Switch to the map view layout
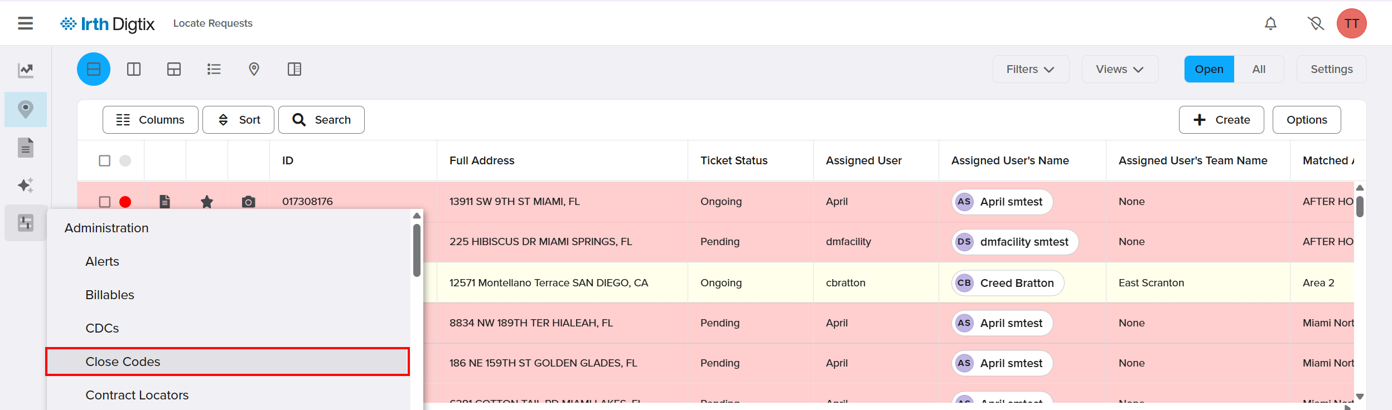Viewport: 1392px width, 410px height. 254,69
